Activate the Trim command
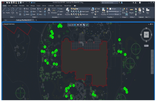 39,9
